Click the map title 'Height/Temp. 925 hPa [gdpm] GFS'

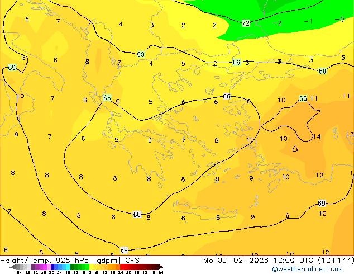70,261
